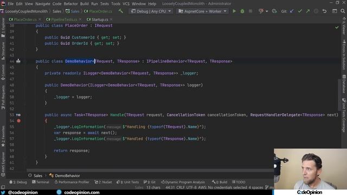Open the Commit tool window sidebar
Viewport: 347px width, 195px height.
[3, 73]
